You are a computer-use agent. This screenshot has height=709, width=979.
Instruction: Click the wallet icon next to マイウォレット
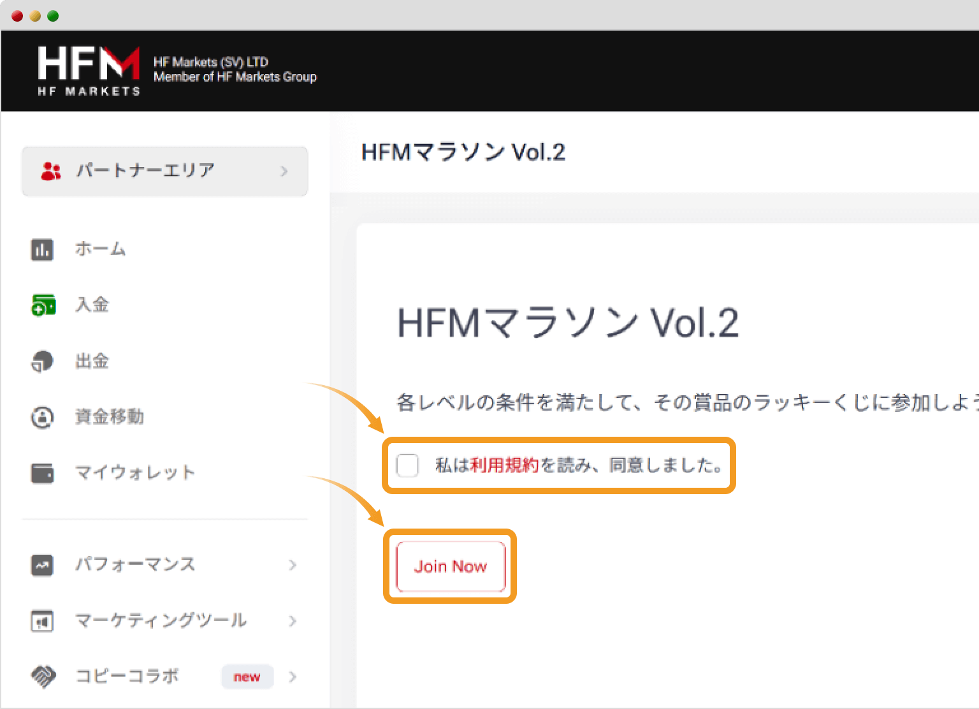coord(42,473)
